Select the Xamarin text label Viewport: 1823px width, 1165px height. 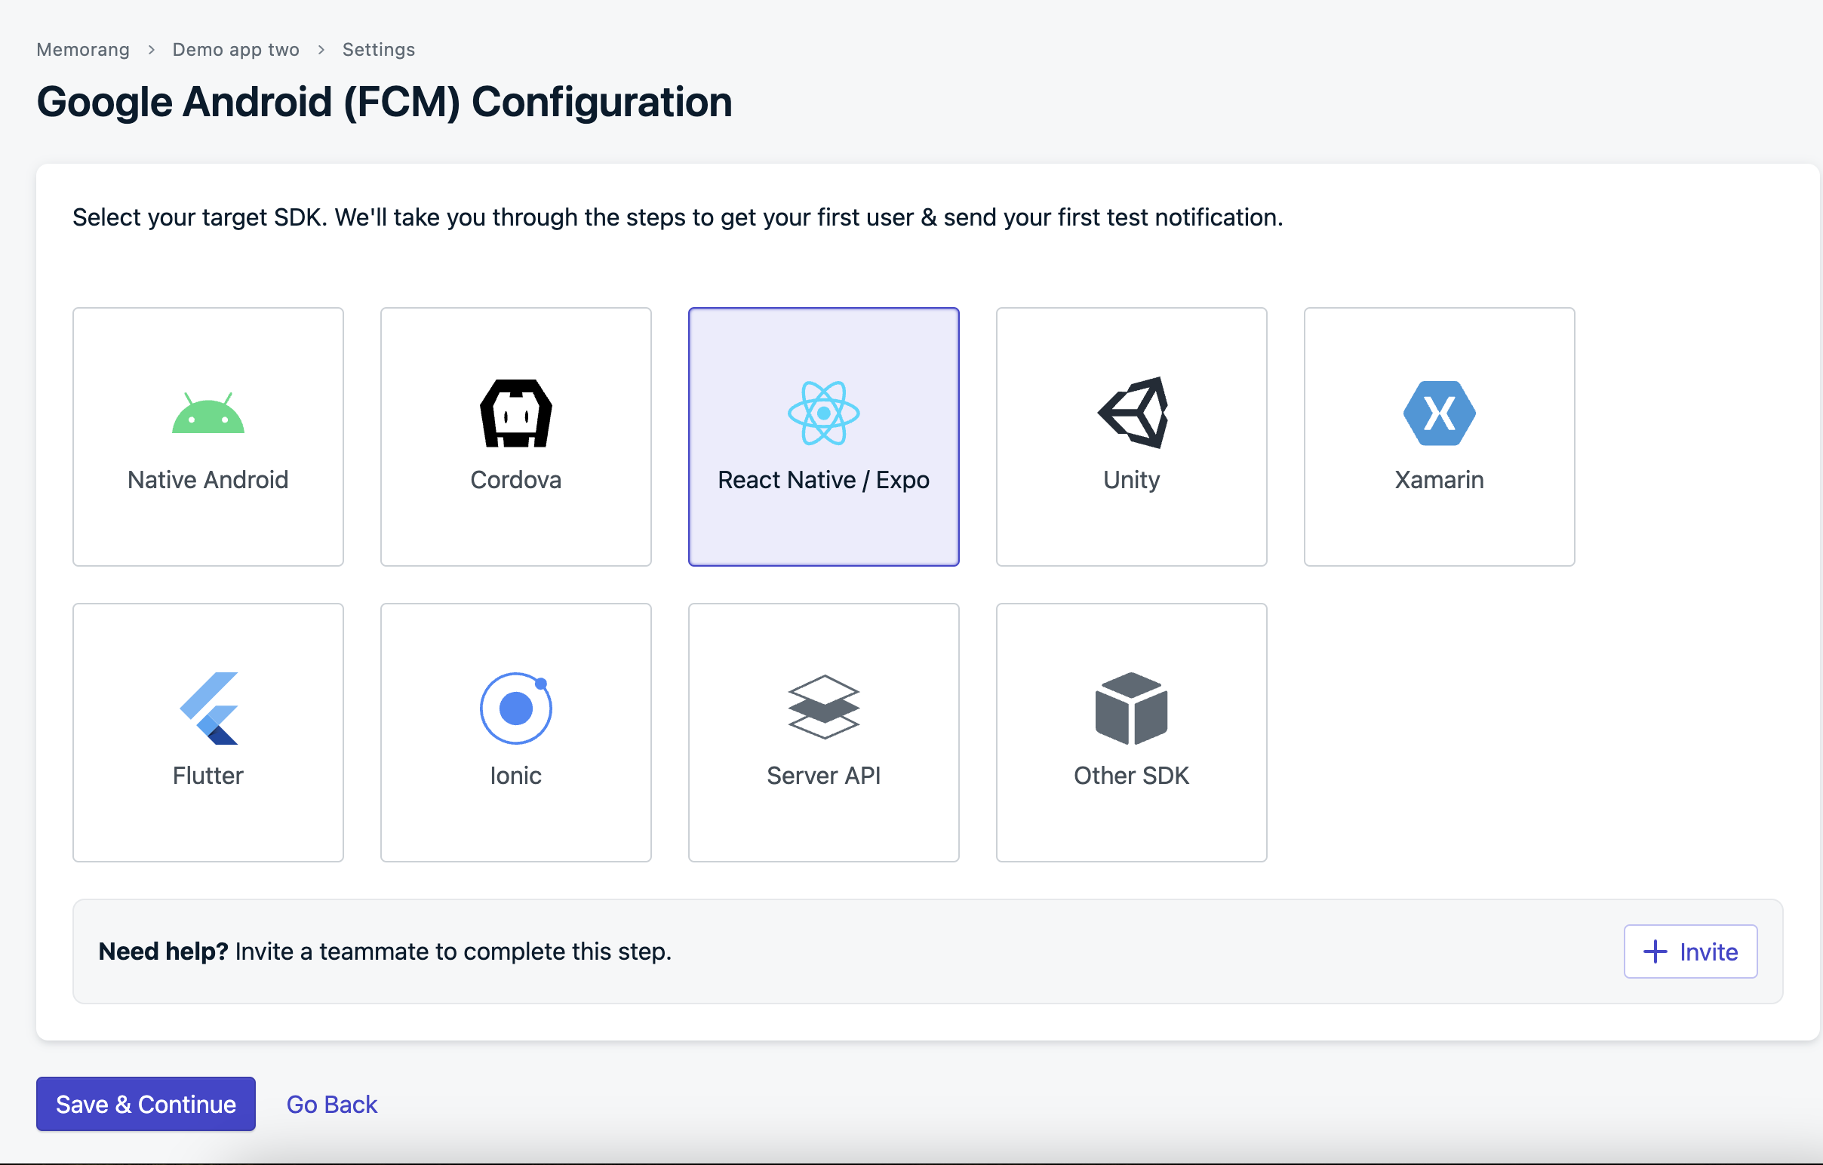pyautogui.click(x=1438, y=480)
